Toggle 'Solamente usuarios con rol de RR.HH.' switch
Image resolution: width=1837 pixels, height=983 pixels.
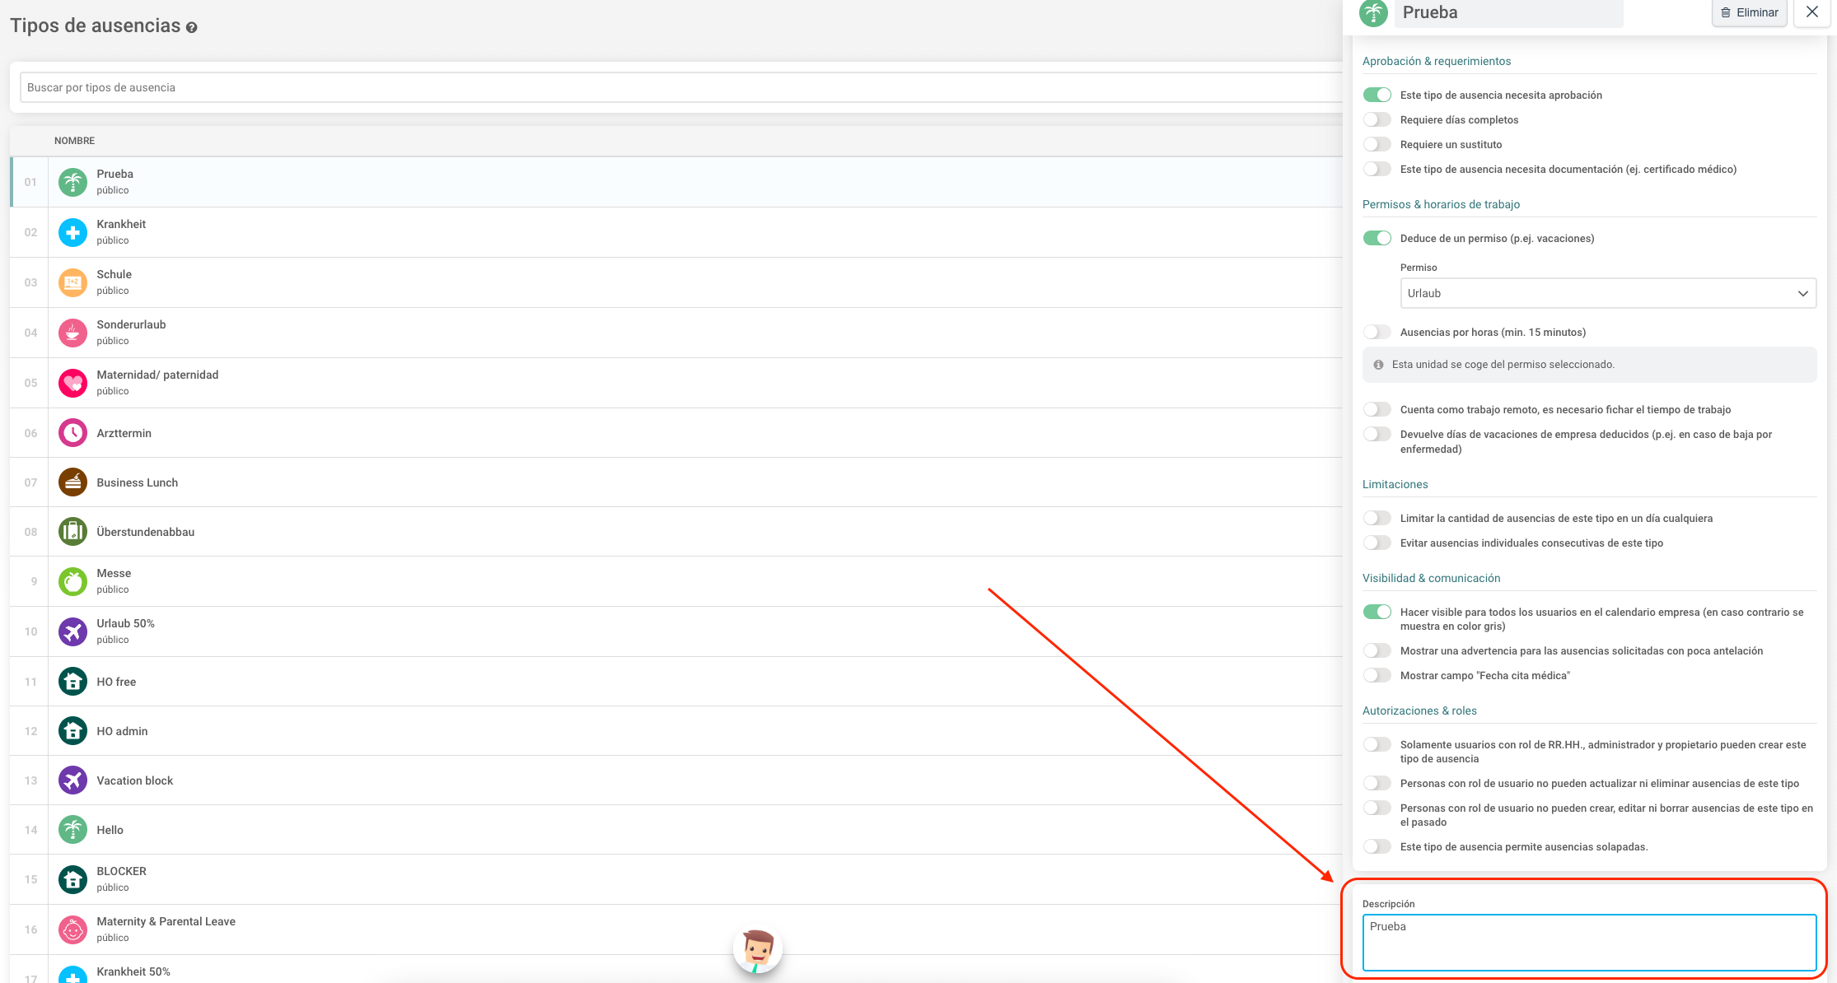pyautogui.click(x=1377, y=745)
